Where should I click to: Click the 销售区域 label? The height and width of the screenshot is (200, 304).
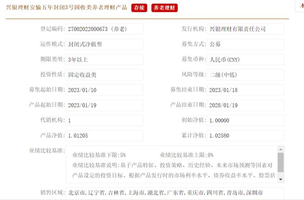(x=53, y=192)
